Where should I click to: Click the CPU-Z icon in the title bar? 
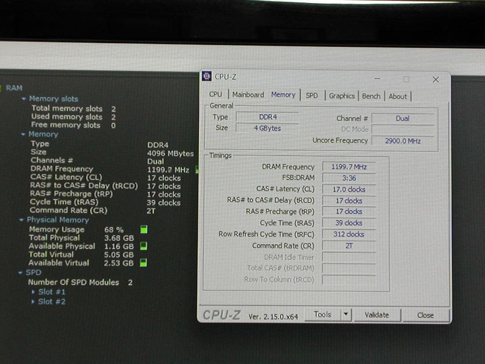pos(206,76)
